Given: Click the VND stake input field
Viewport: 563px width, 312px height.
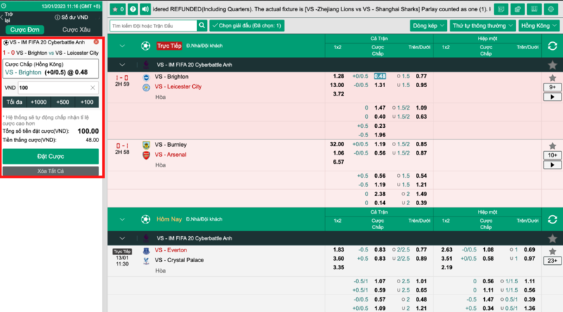Looking at the screenshot, I should pyautogui.click(x=58, y=88).
